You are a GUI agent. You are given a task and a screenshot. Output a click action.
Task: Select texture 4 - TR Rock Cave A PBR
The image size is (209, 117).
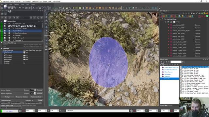190,72
